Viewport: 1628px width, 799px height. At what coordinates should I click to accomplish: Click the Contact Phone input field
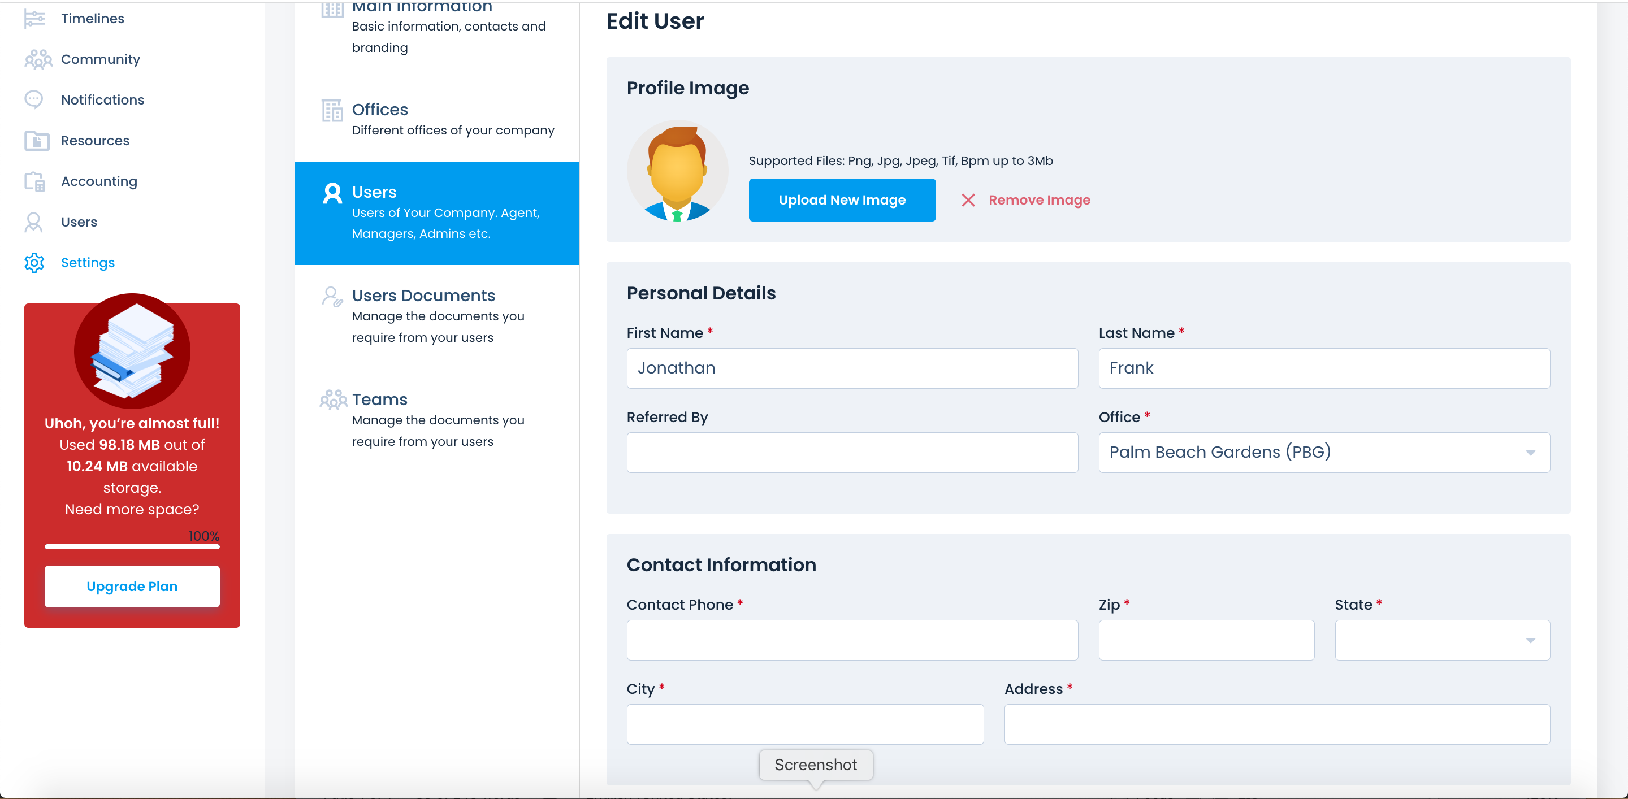point(852,640)
